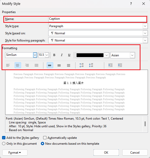Open the SimSun font name dropdown
The width and height of the screenshot is (150, 158).
pyautogui.click(x=35, y=55)
